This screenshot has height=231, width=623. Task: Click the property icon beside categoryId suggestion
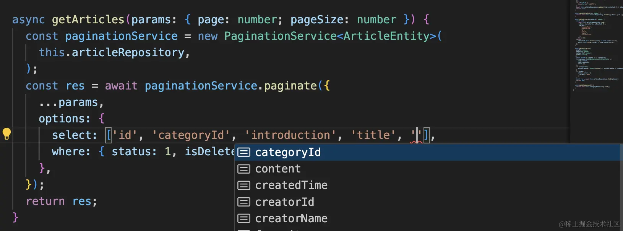pos(244,152)
